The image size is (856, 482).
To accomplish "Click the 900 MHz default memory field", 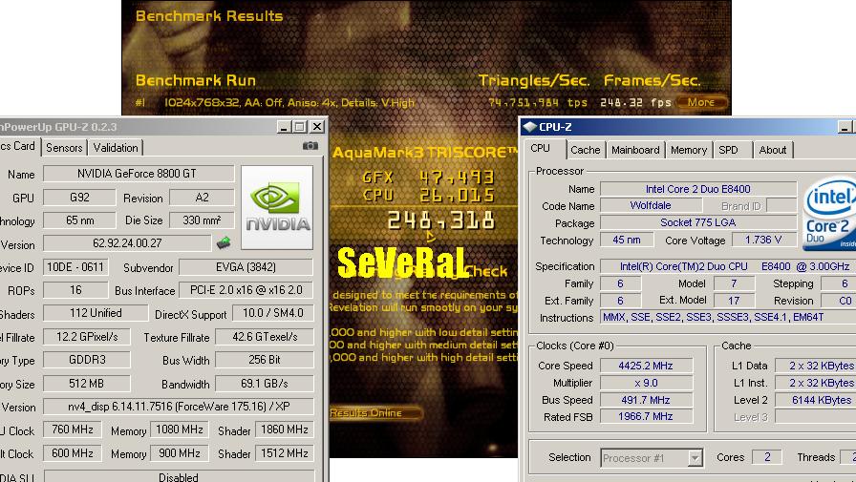I will click(180, 453).
